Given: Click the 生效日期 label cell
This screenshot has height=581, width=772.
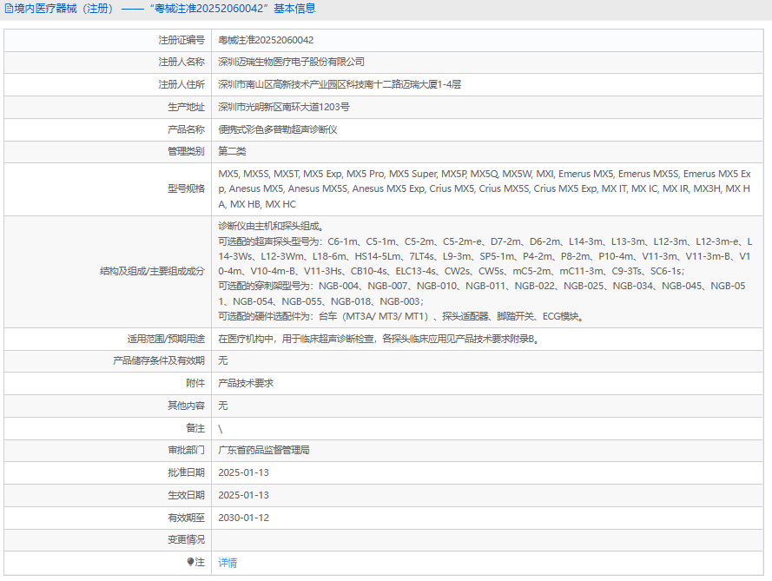Looking at the screenshot, I should [x=108, y=495].
